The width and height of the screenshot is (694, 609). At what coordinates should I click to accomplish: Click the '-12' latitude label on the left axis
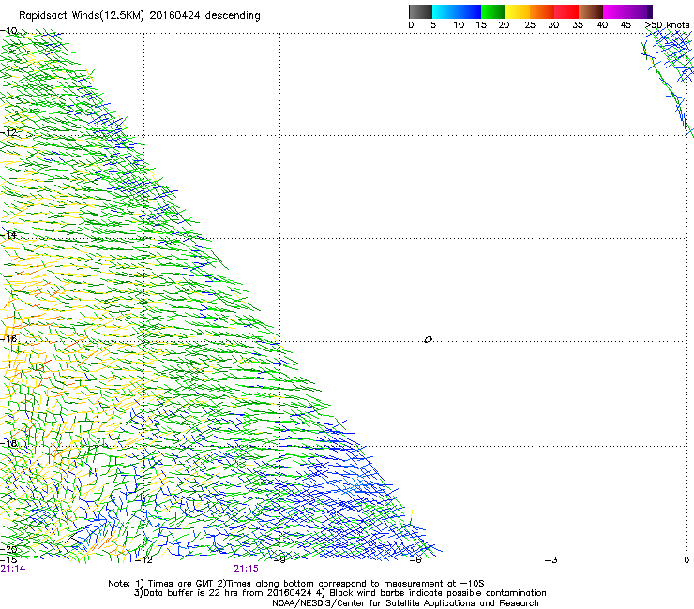point(8,133)
